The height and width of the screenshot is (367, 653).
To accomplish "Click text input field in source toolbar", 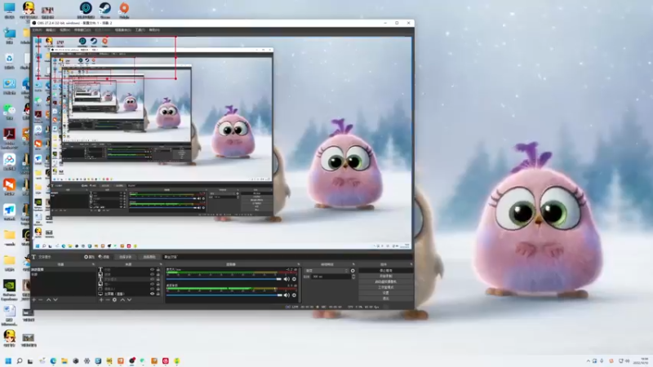I will 287,257.
